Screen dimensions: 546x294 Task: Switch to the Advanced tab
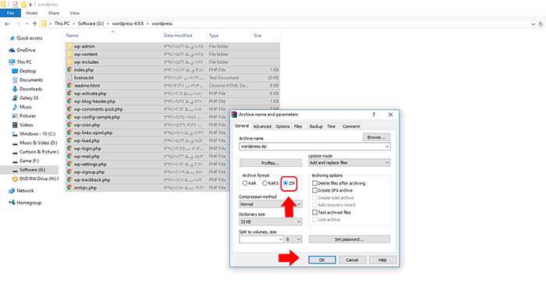point(262,126)
